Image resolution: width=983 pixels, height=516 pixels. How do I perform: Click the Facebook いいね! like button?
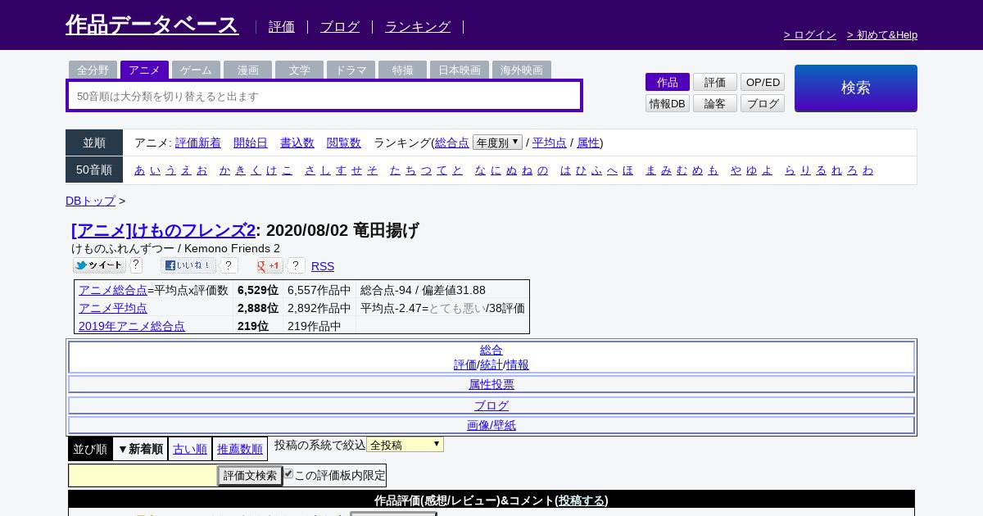coord(188,265)
